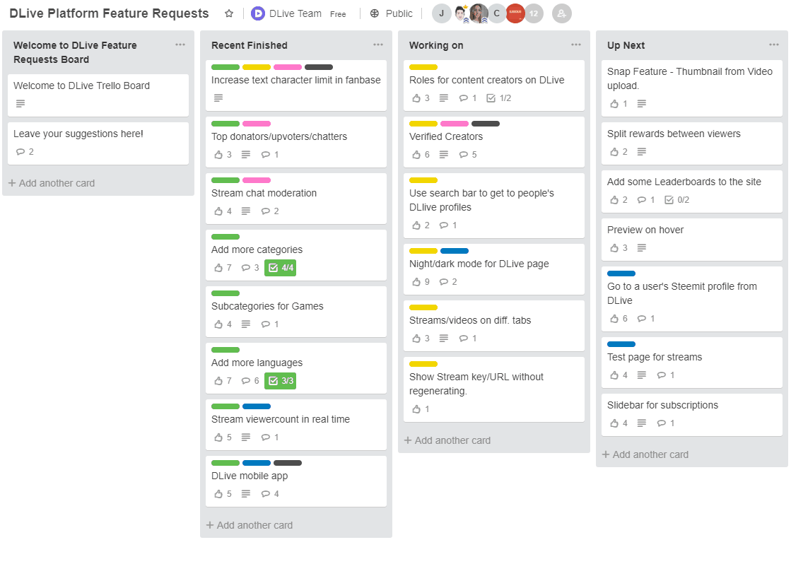Click description icon on Stream viewercount card

click(246, 437)
